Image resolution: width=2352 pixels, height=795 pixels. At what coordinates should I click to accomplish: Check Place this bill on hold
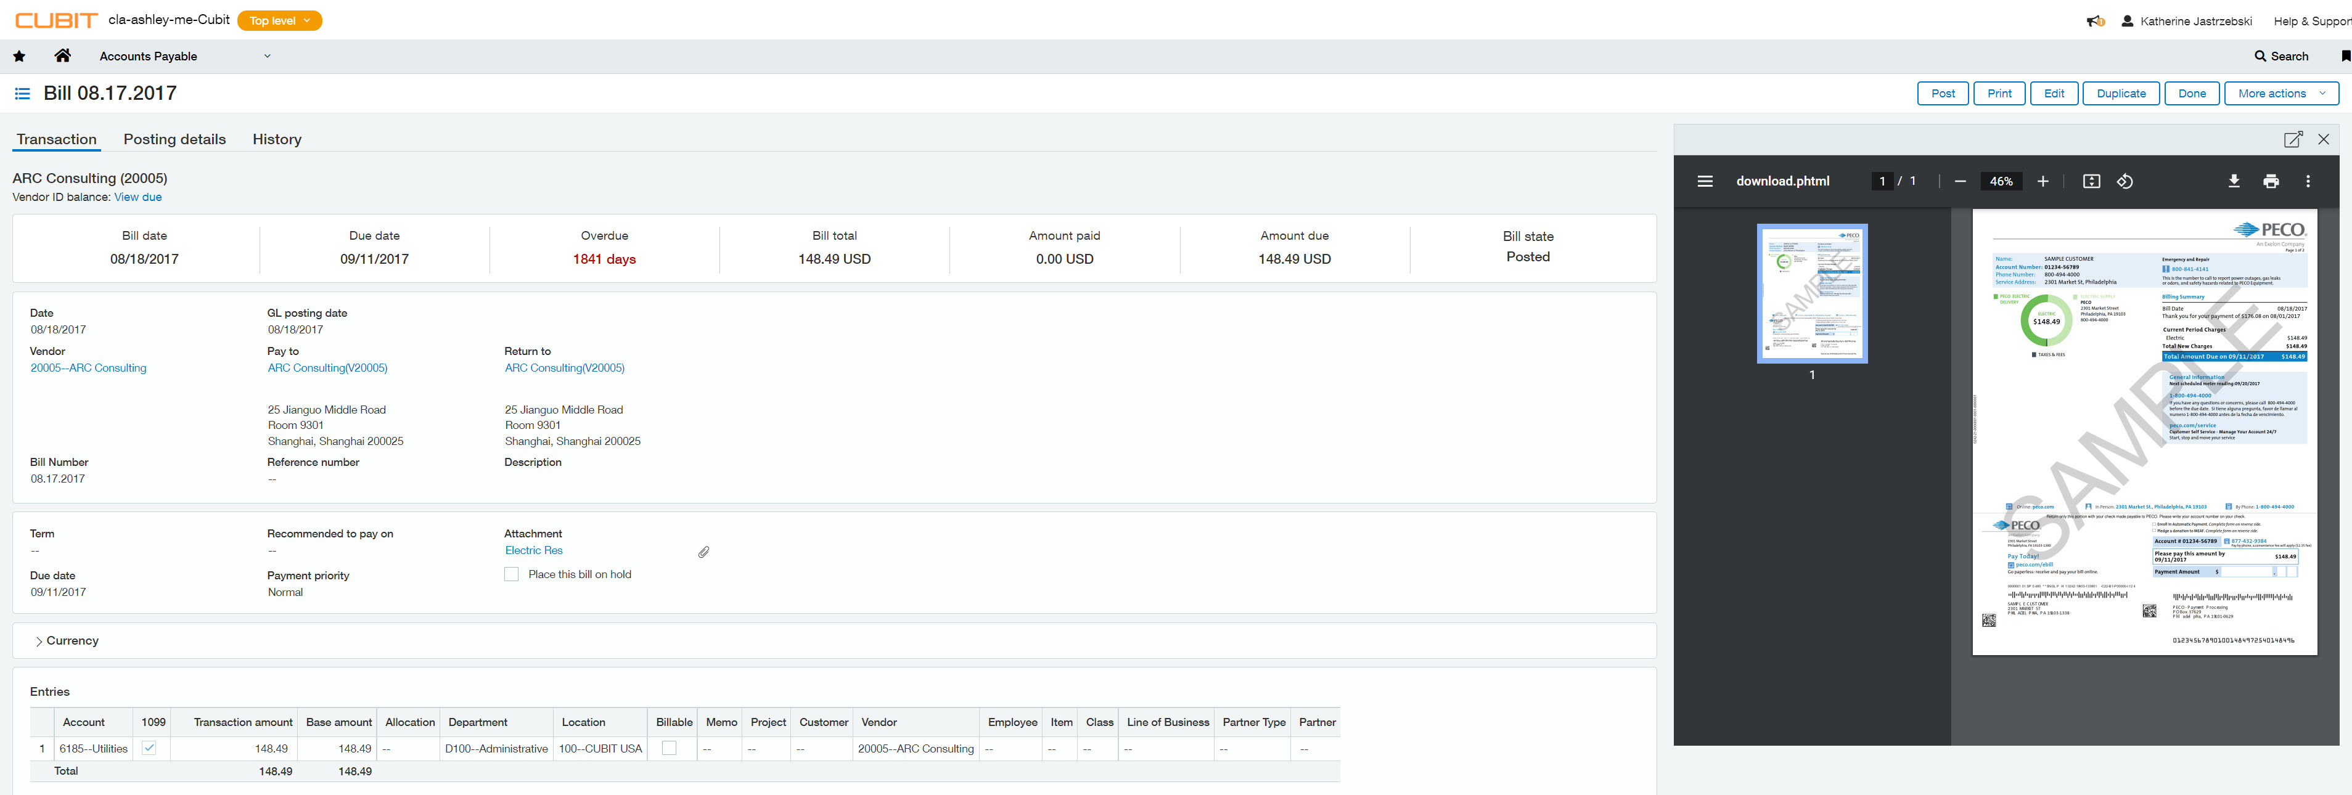tap(511, 575)
